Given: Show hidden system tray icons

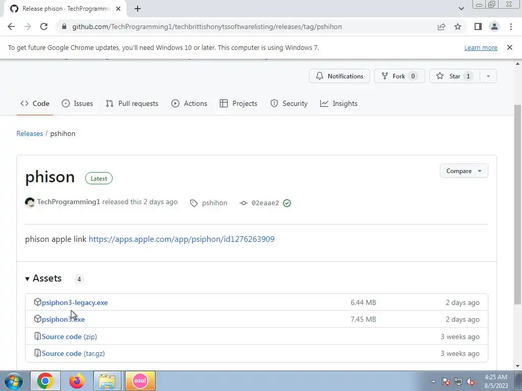Looking at the screenshot, I should click(433, 382).
